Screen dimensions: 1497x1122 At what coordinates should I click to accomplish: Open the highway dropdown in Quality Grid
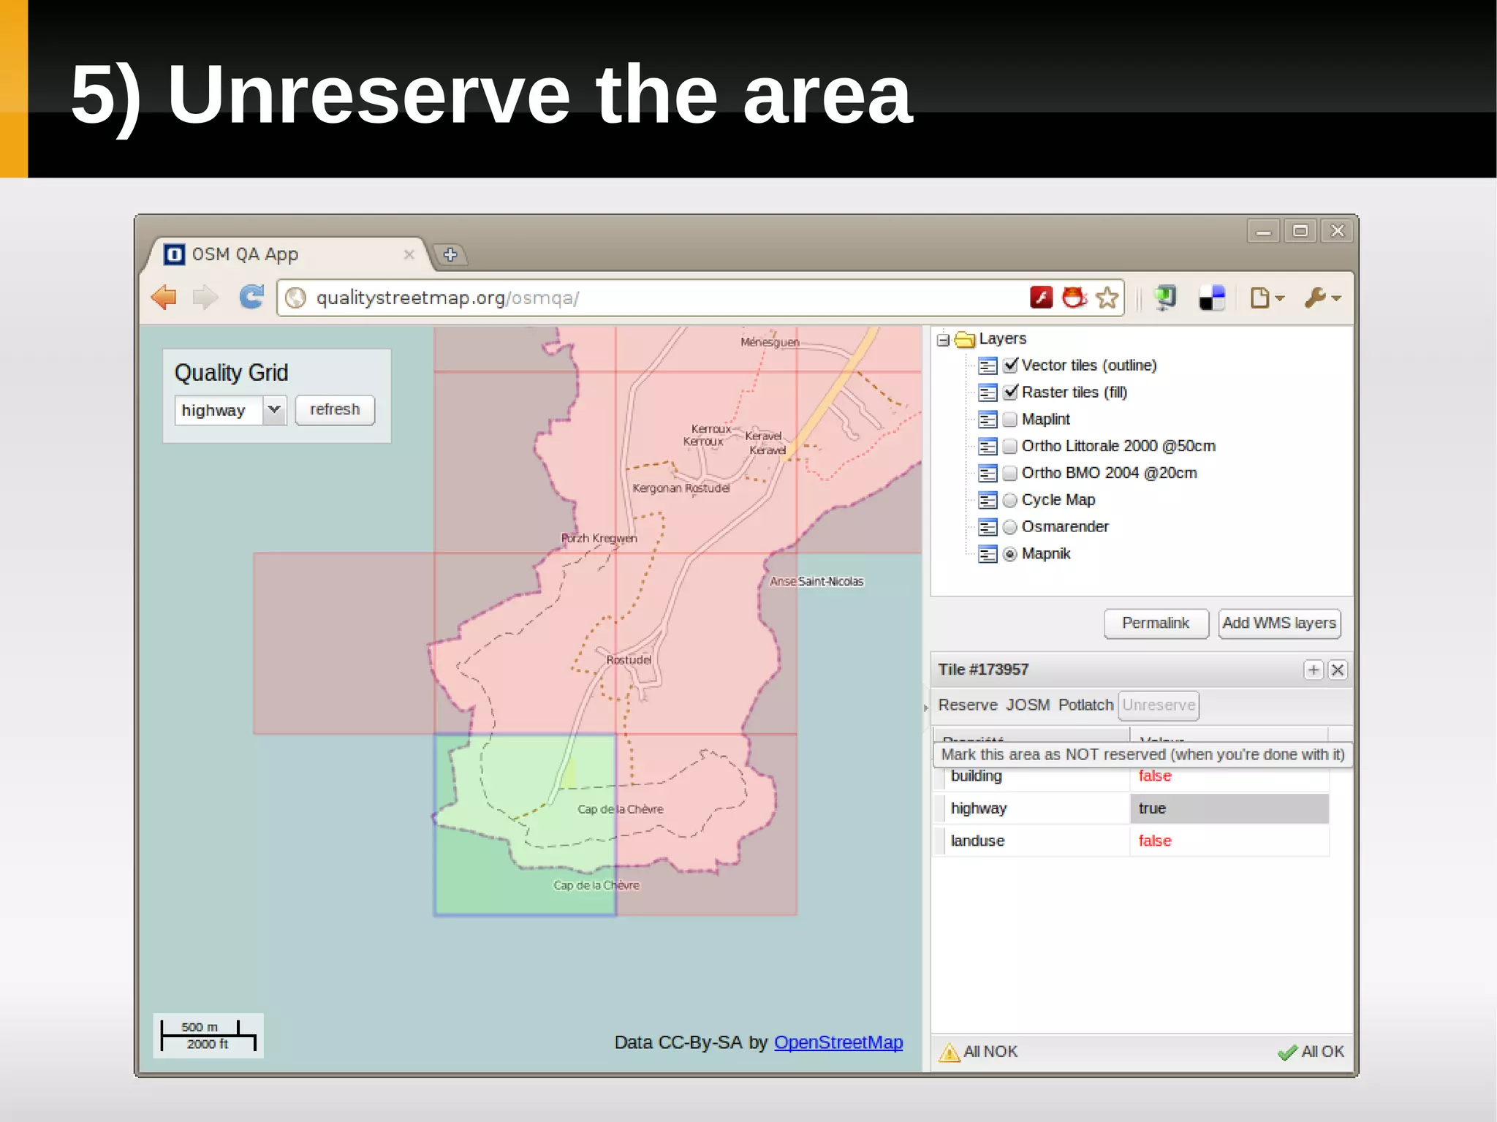click(274, 410)
